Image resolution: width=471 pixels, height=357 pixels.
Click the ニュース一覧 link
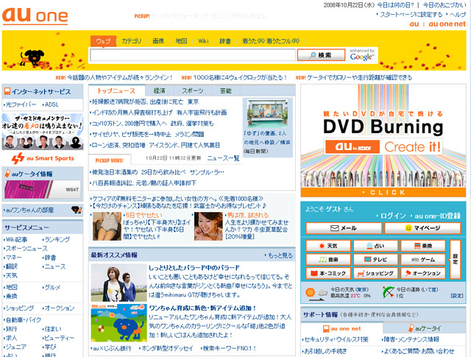click(x=223, y=158)
